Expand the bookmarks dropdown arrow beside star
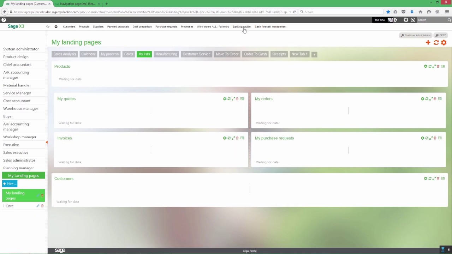 tap(56, 27)
